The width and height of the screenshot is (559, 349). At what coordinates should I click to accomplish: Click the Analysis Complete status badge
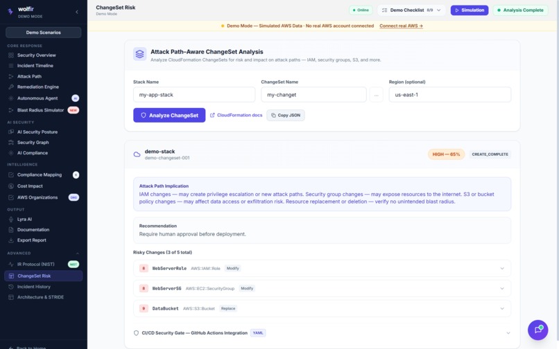pyautogui.click(x=520, y=10)
